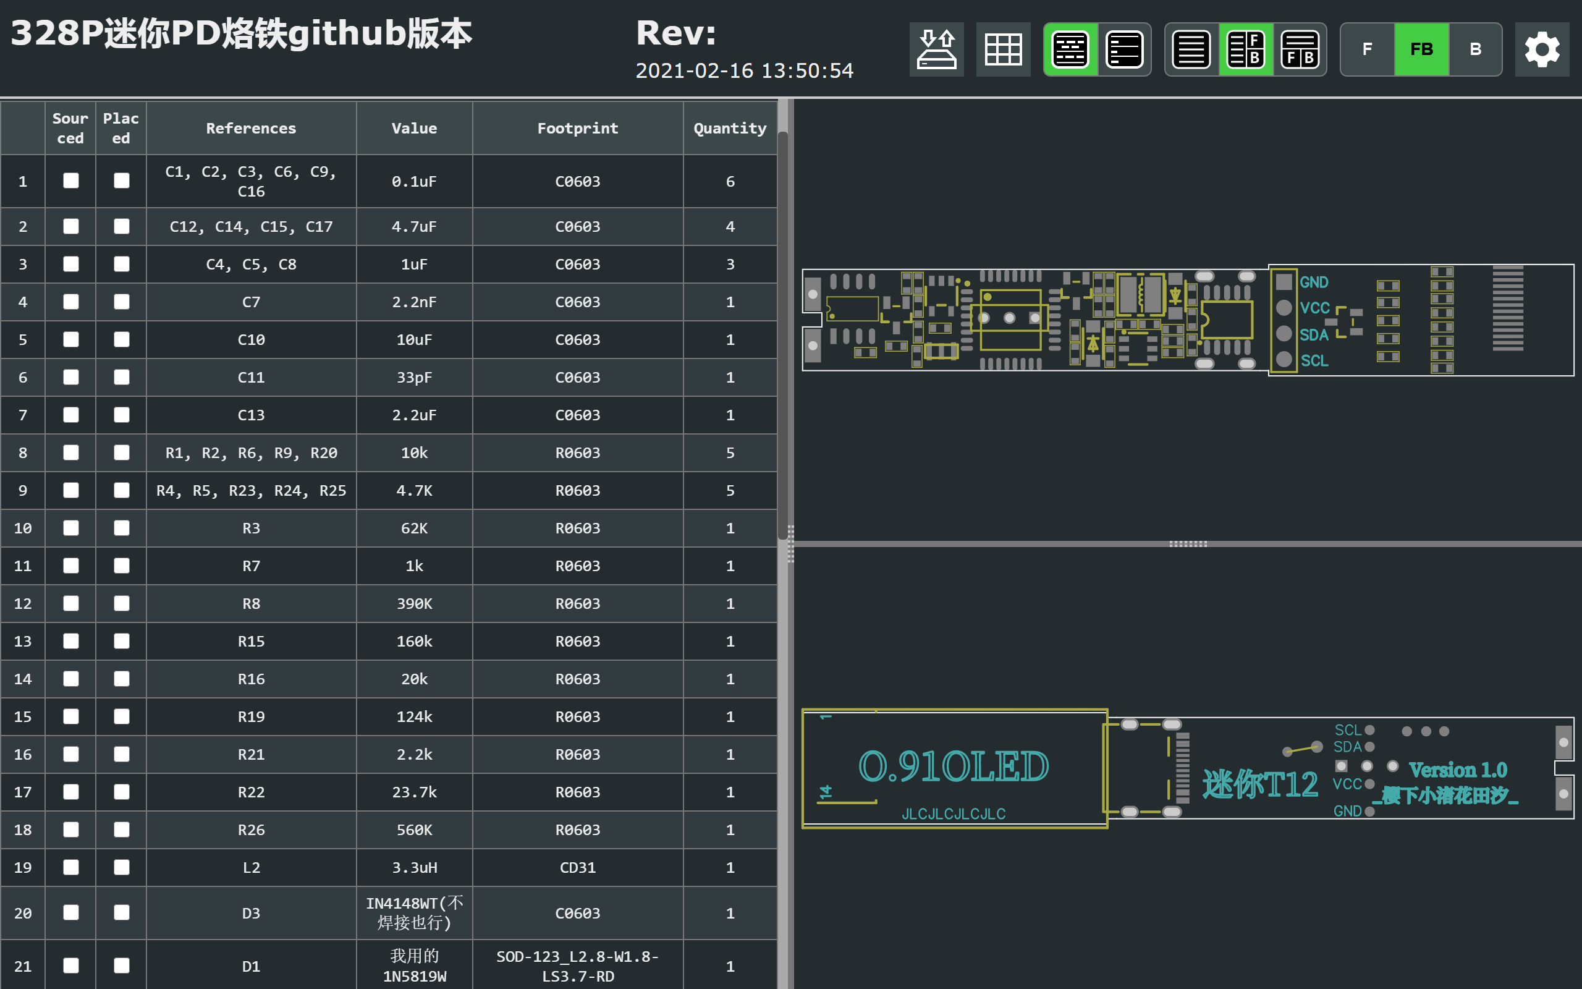
Task: Click the horizontal divider between board views
Action: click(1187, 543)
